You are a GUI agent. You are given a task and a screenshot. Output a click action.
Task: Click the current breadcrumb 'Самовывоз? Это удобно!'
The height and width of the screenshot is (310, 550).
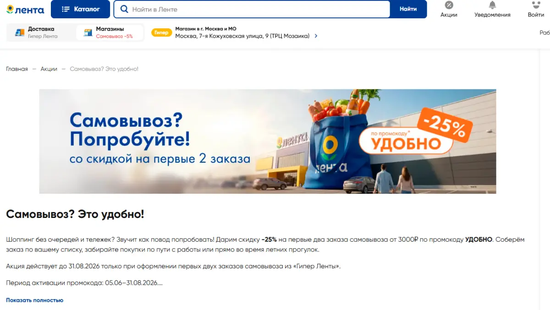(104, 69)
